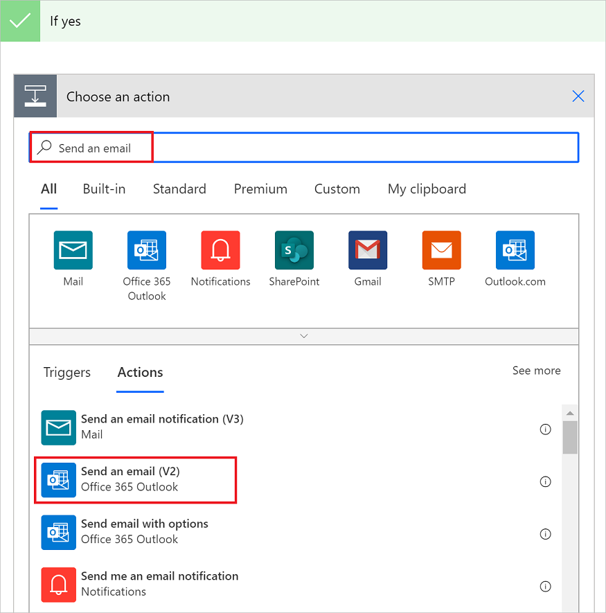The image size is (606, 613).
Task: Switch to the Triggers tab
Action: coord(66,372)
